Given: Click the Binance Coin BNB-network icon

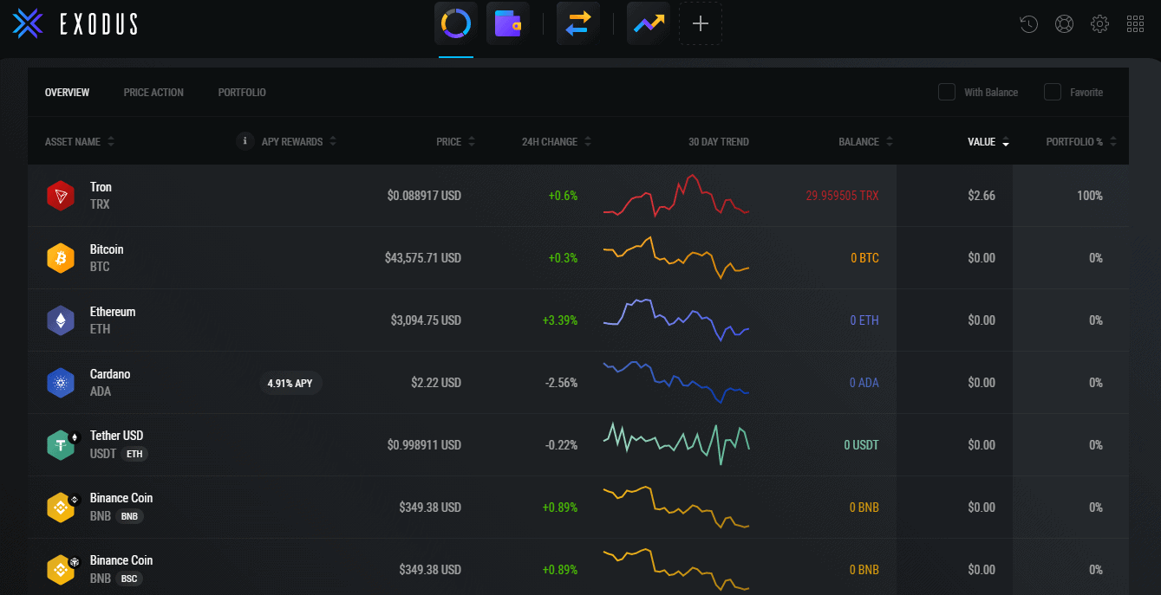Looking at the screenshot, I should (x=62, y=507).
